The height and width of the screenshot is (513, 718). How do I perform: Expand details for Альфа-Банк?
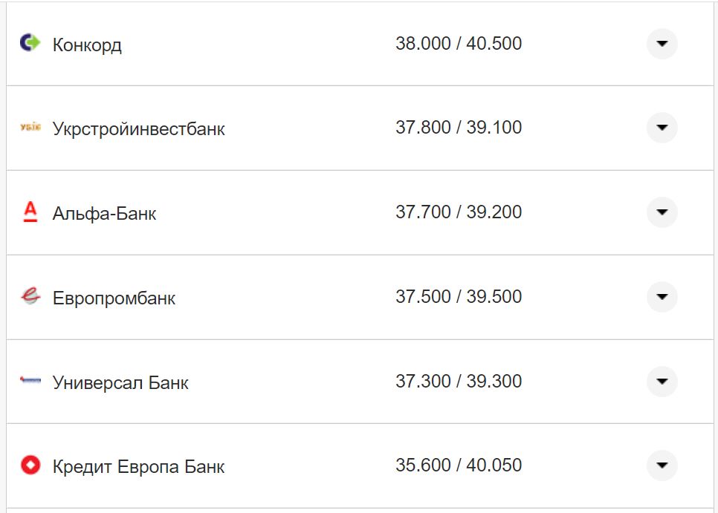661,212
